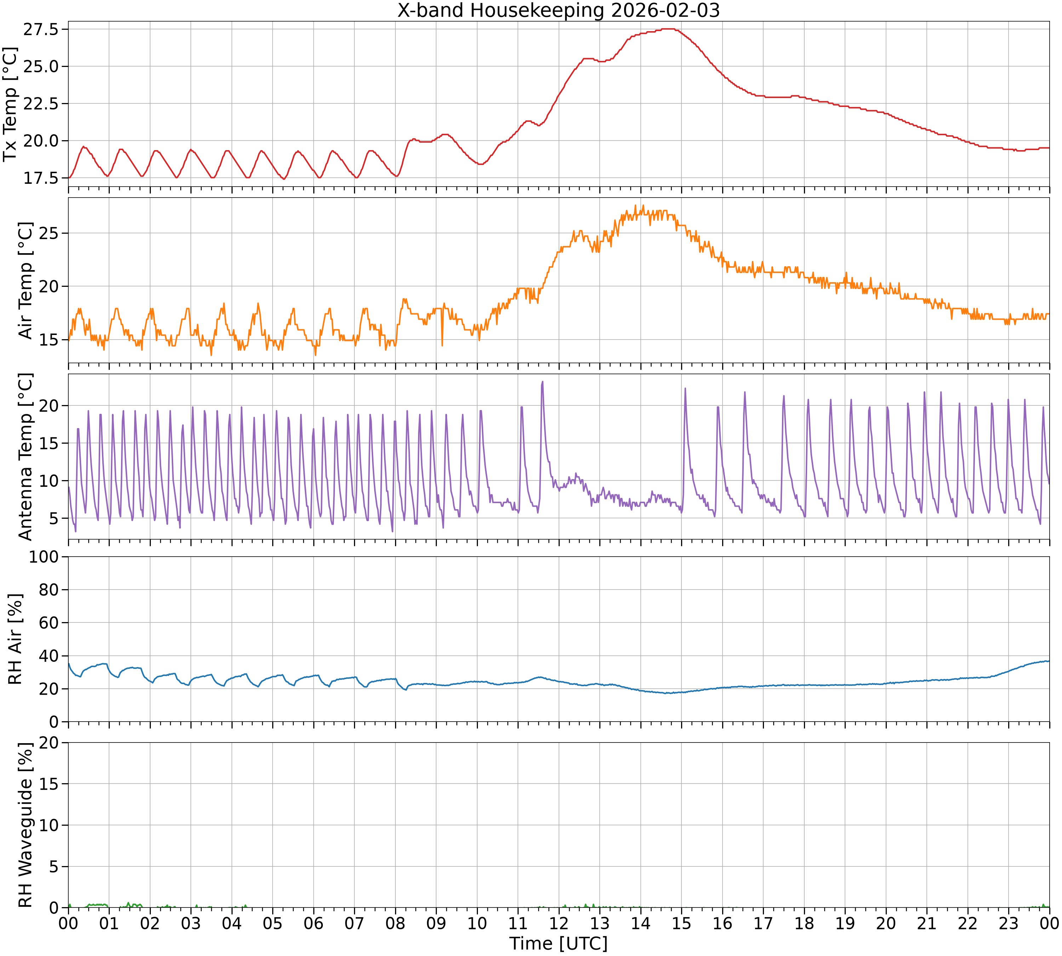The image size is (1062, 956).
Task: Click the 18 hour tick label
Action: tap(804, 923)
